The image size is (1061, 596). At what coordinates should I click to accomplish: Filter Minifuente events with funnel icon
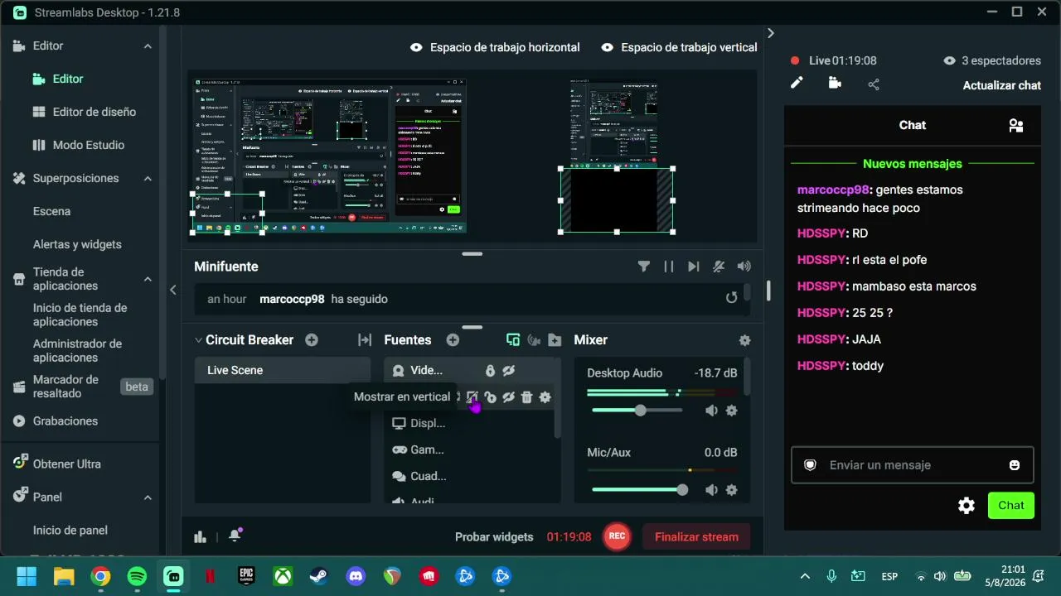[x=644, y=267]
